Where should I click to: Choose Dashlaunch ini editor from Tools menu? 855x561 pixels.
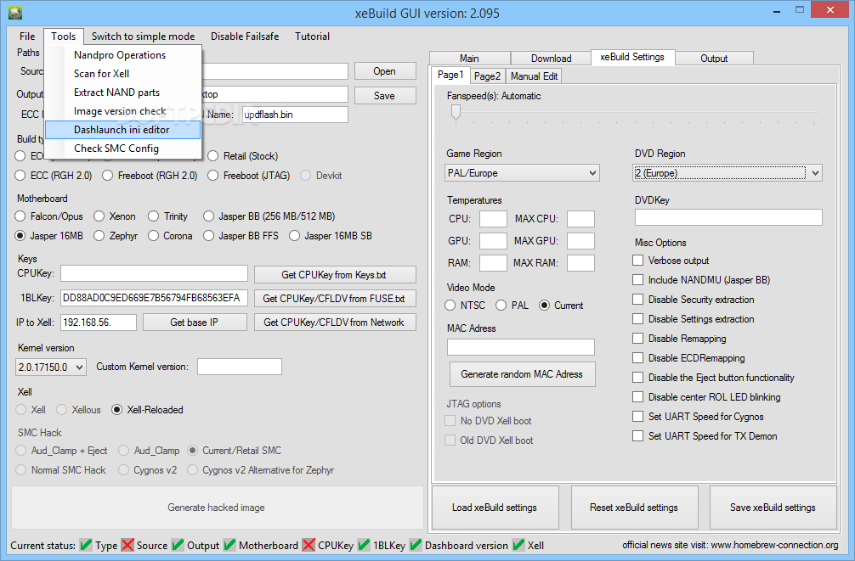pos(122,130)
